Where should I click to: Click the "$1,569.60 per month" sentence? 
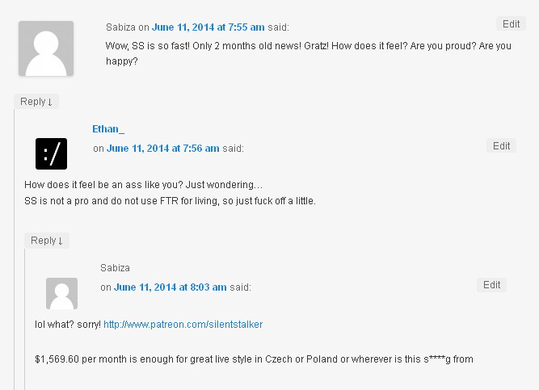tap(254, 359)
